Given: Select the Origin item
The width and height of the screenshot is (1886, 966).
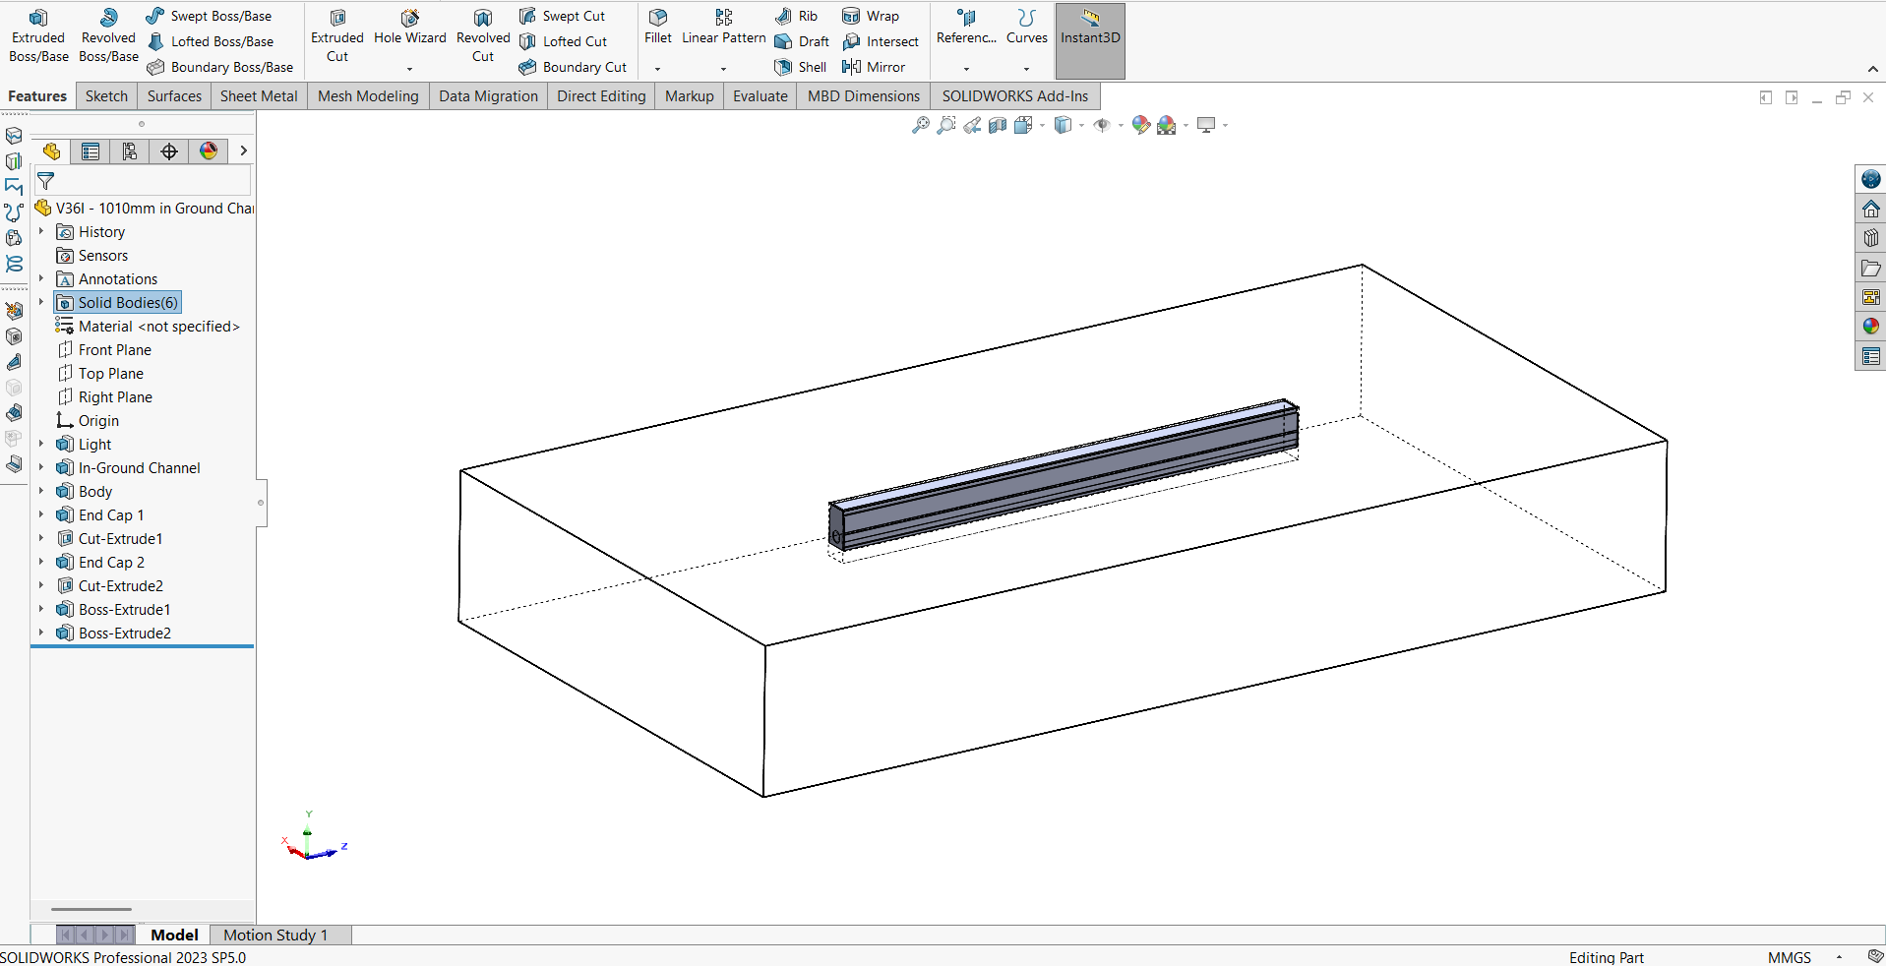Looking at the screenshot, I should pyautogui.click(x=88, y=420).
